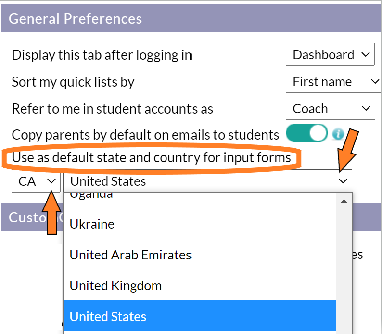Click the General Preferences section header
This screenshot has height=334, width=382.
pyautogui.click(x=191, y=18)
